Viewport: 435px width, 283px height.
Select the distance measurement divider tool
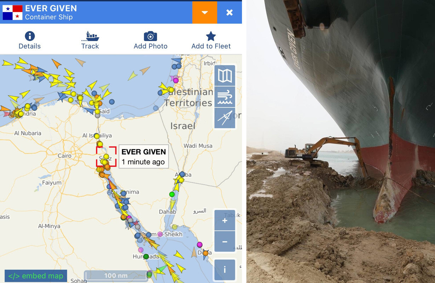225,118
